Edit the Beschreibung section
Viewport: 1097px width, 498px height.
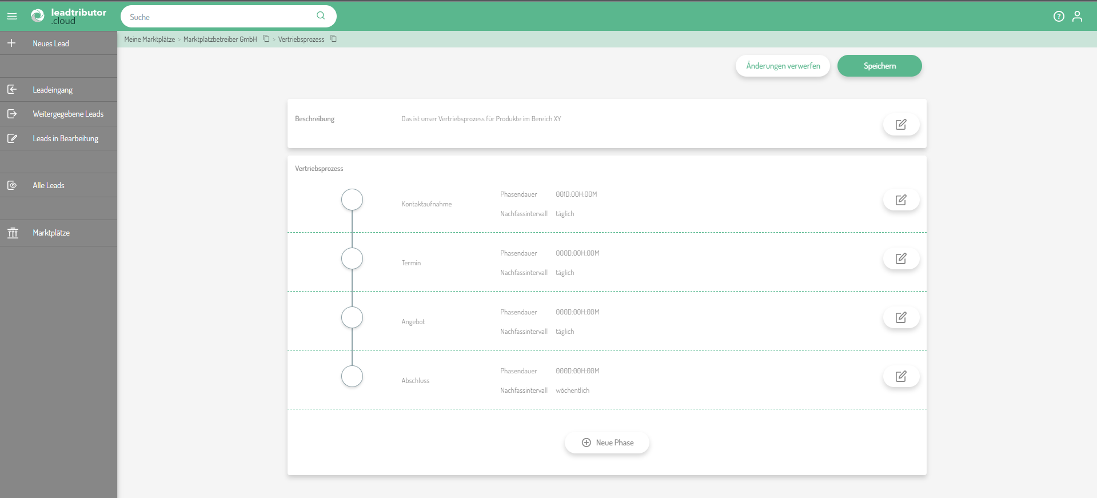tap(901, 125)
